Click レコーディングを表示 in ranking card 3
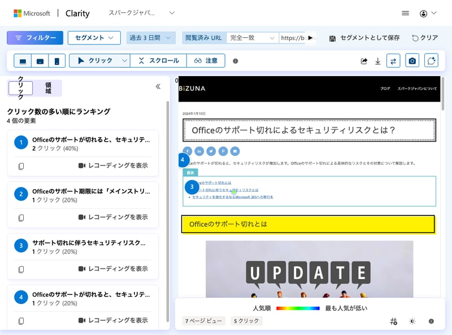This screenshot has width=452, height=335. click(113, 268)
